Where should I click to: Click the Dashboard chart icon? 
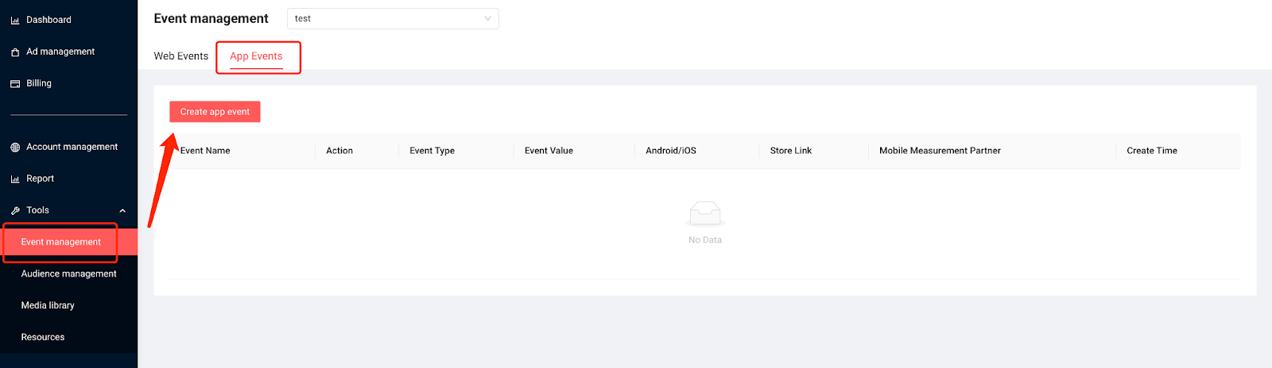15,20
